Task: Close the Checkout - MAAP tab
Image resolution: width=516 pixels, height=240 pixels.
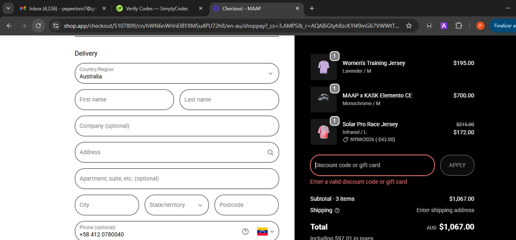Action: click(x=297, y=9)
